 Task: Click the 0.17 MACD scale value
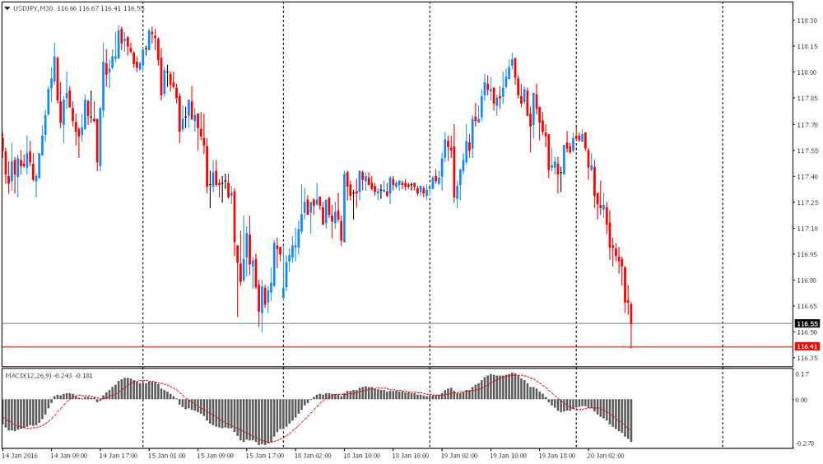(802, 374)
